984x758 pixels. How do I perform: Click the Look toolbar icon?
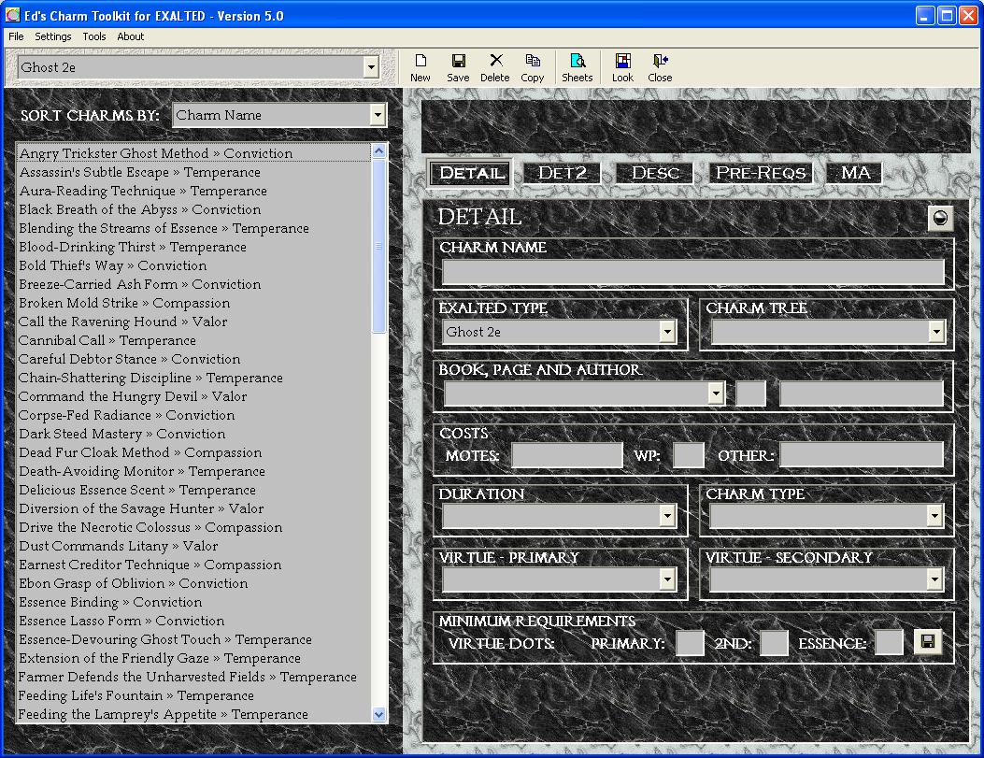[622, 67]
